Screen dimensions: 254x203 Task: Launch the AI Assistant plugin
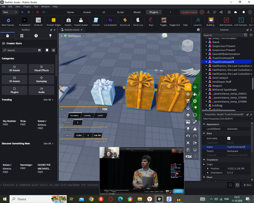coord(24,22)
